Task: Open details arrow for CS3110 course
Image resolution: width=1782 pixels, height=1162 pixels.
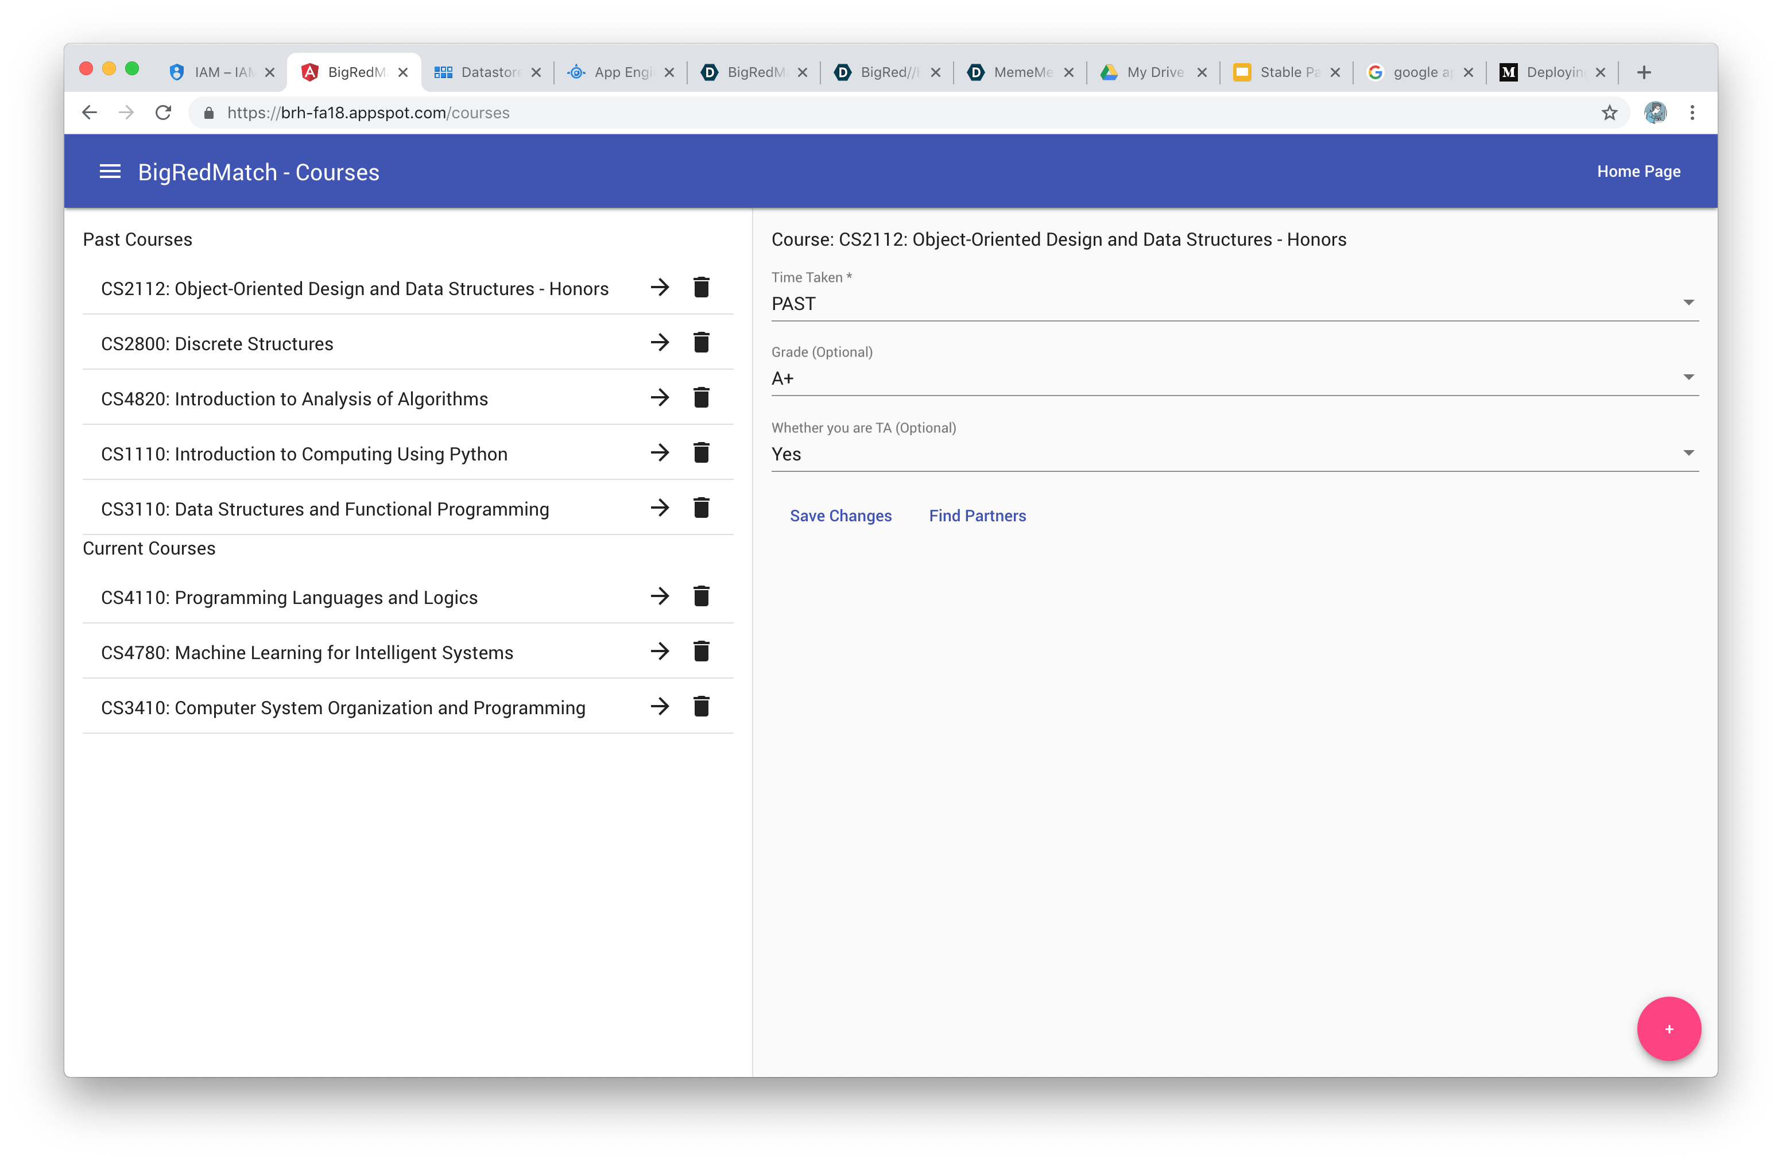Action: (x=659, y=509)
